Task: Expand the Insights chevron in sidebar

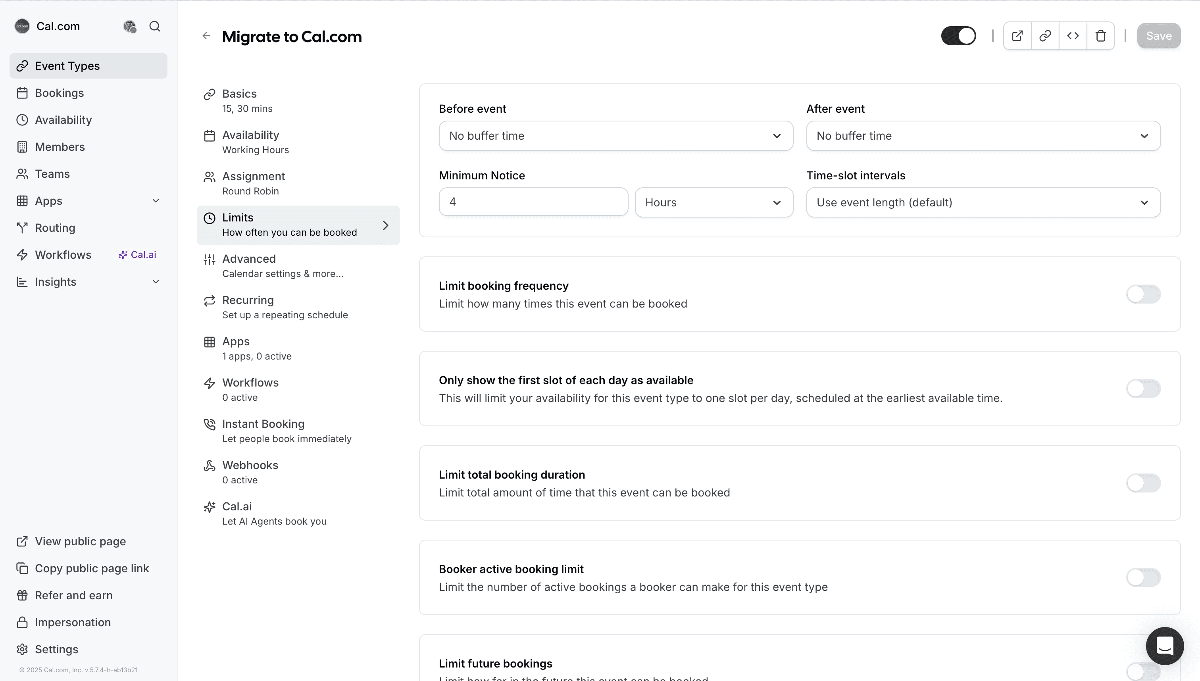Action: coord(156,282)
